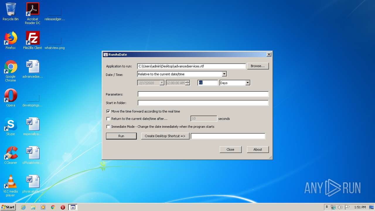Click the Close button in dialog
The image size is (375, 211).
pyautogui.click(x=231, y=149)
